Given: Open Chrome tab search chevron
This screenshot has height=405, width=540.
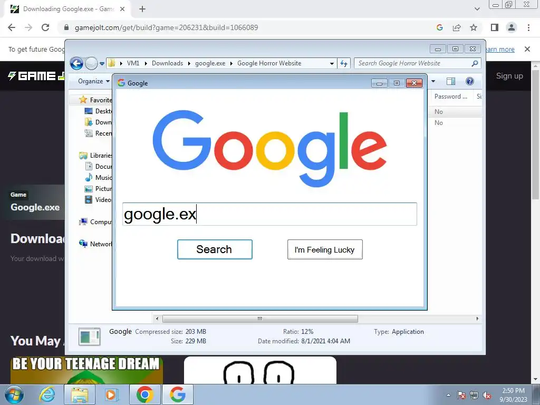Looking at the screenshot, I should 477,9.
